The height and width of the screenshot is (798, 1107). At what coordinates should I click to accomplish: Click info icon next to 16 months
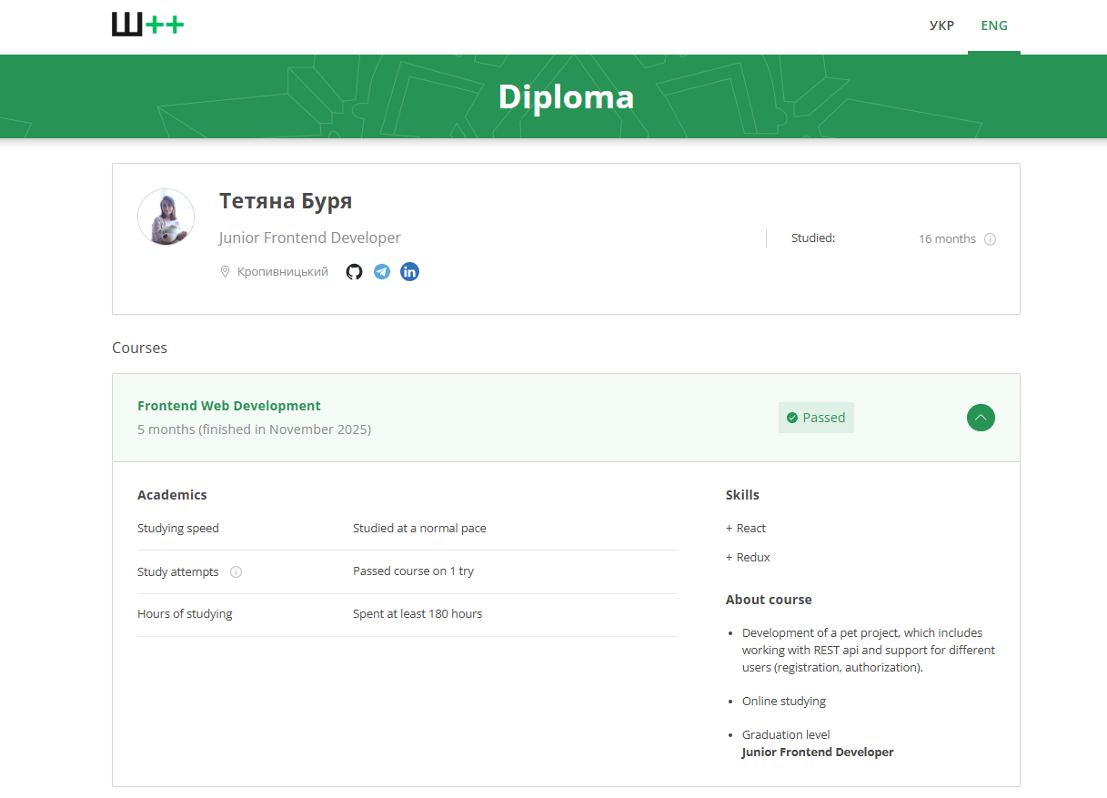point(991,239)
